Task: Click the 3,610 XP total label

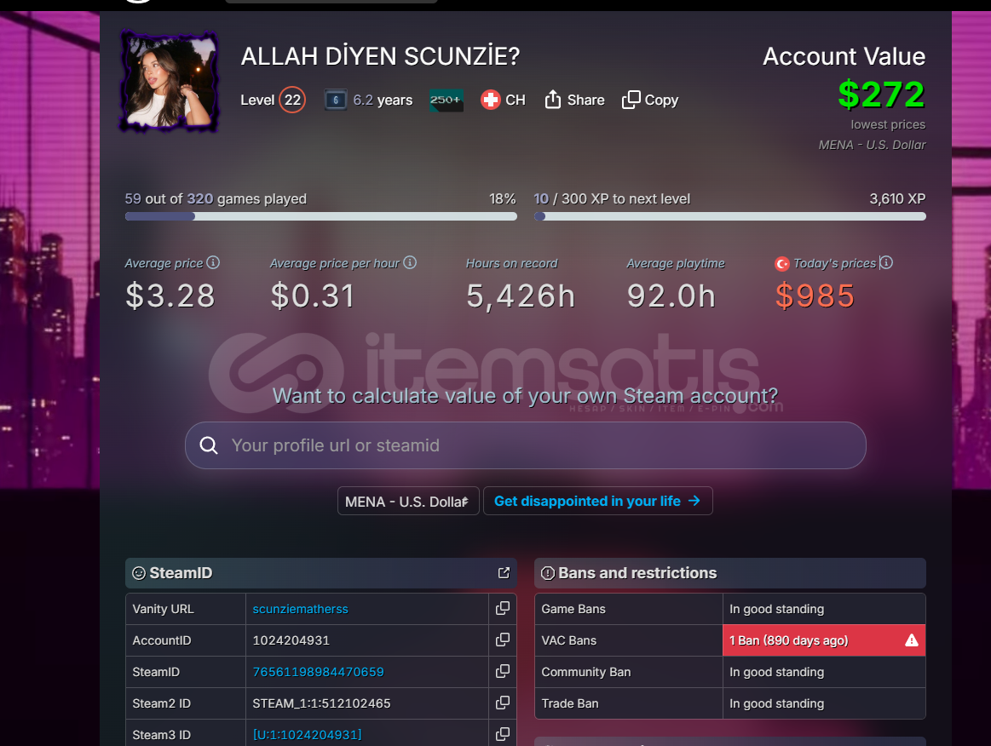Action: point(897,199)
